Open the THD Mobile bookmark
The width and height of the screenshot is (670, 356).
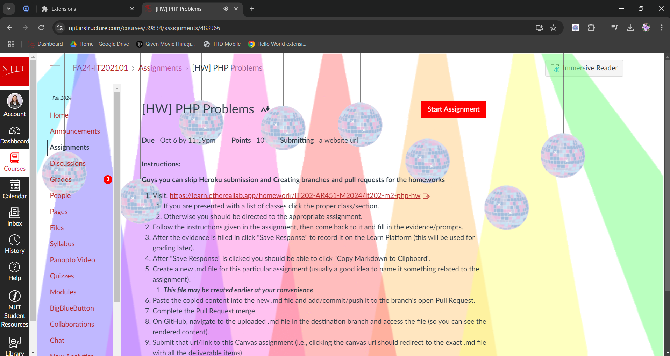tap(222, 44)
